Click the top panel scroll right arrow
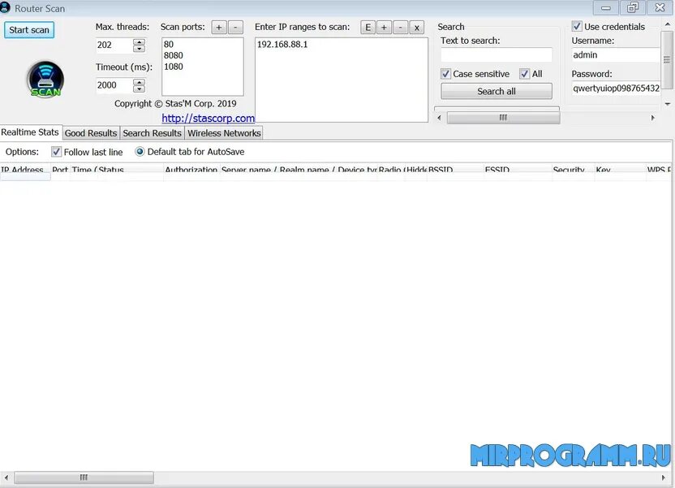 652,118
